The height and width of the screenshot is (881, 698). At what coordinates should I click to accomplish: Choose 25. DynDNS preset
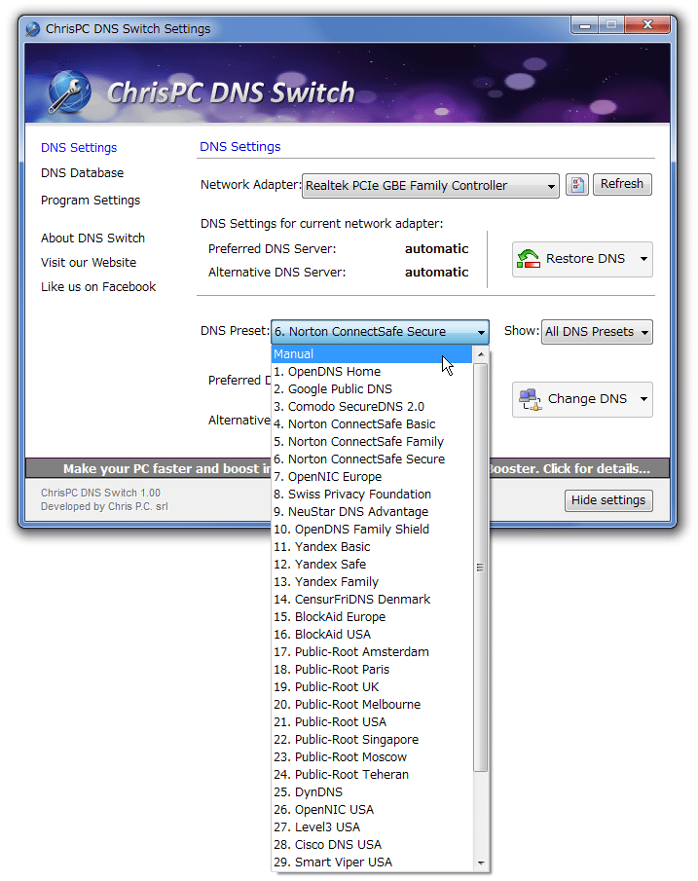click(372, 792)
